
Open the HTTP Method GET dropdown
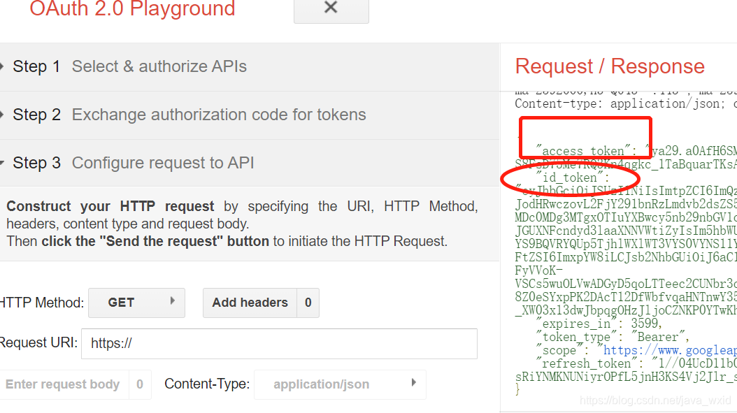click(x=136, y=303)
